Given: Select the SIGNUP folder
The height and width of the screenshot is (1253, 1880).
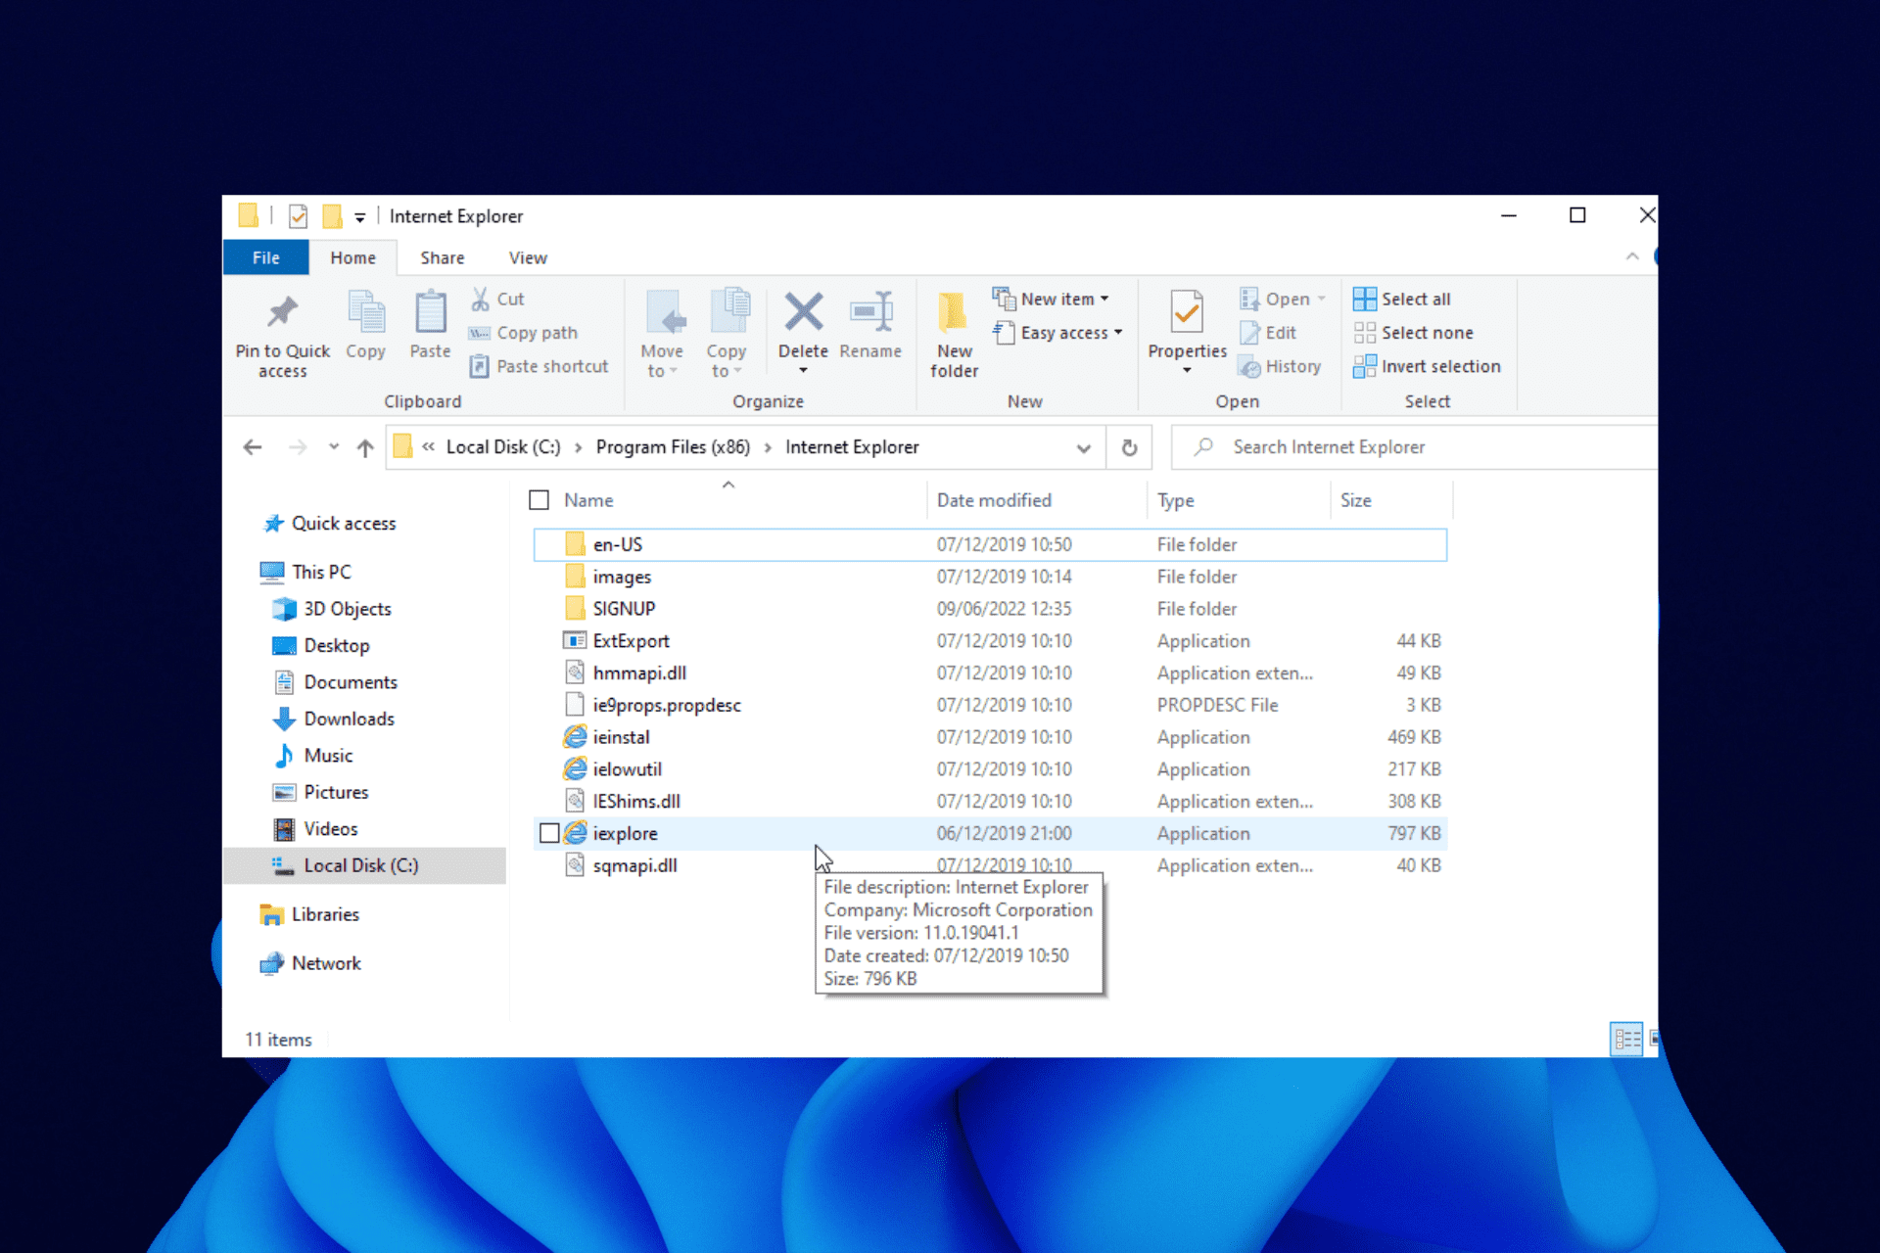Looking at the screenshot, I should [990, 609].
